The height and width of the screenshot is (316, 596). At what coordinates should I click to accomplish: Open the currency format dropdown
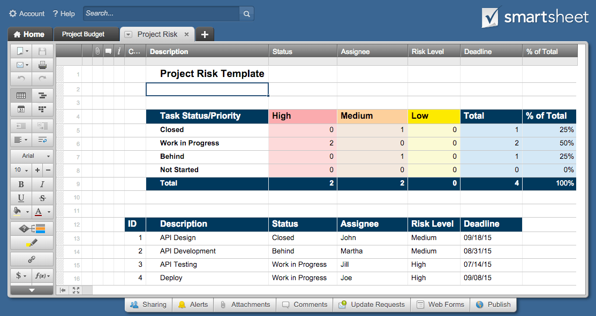(21, 276)
